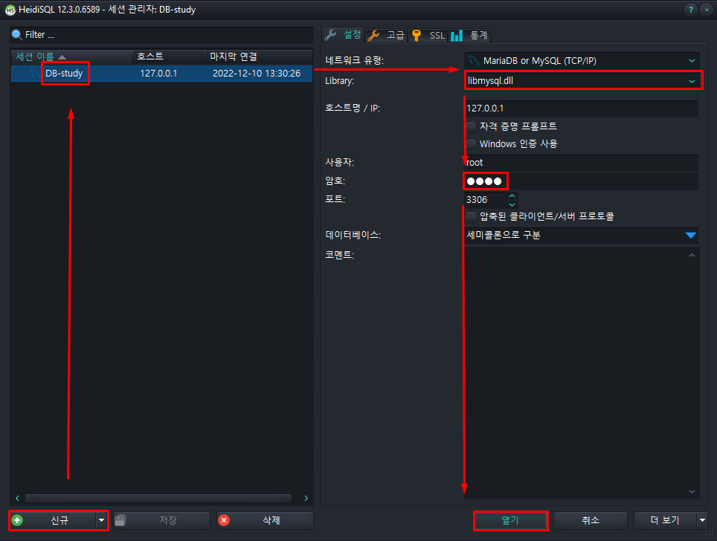Select the DB-study session row
Image resolution: width=717 pixels, height=541 pixels.
tap(162, 73)
